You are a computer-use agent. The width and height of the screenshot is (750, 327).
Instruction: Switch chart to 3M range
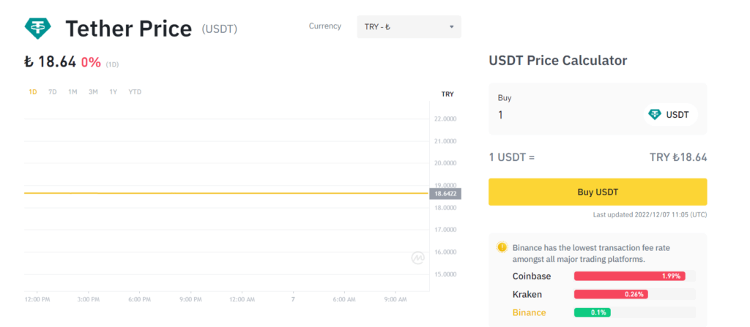93,91
